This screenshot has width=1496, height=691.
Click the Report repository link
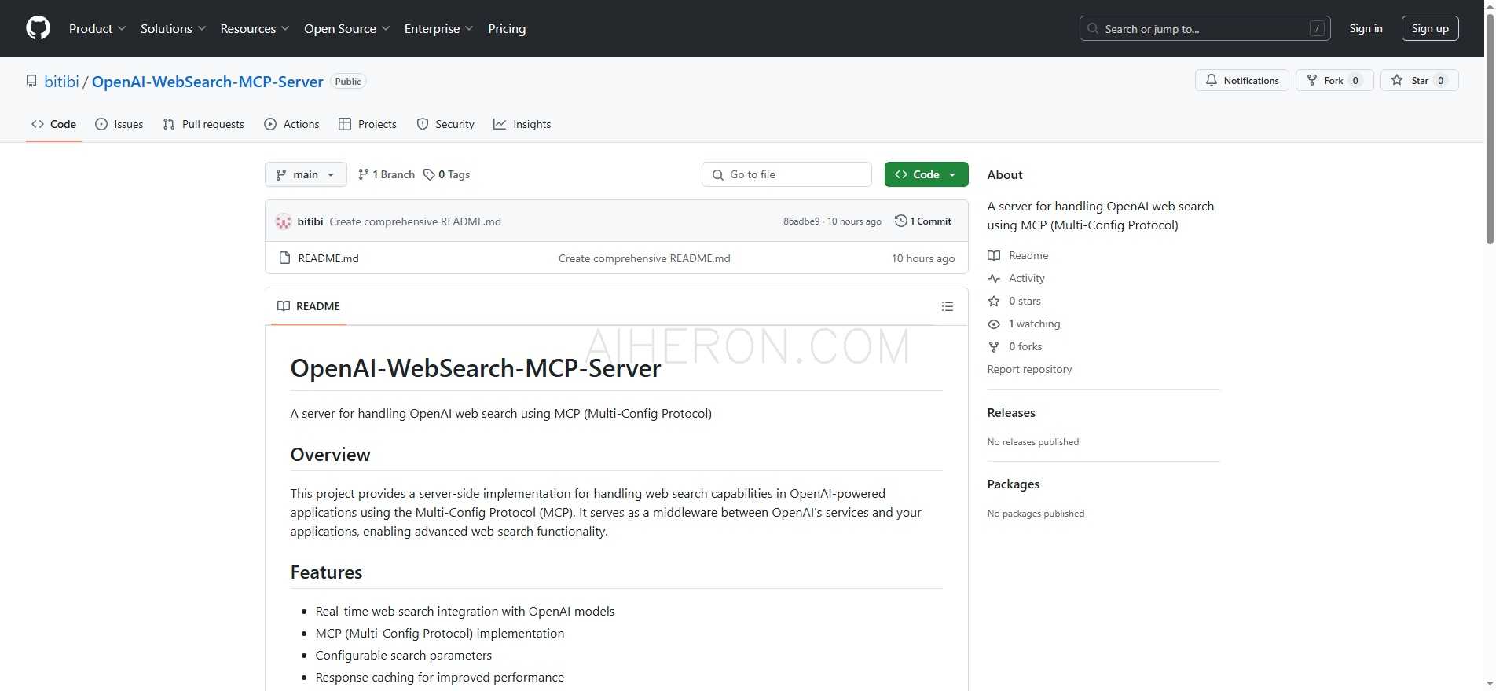tap(1029, 369)
